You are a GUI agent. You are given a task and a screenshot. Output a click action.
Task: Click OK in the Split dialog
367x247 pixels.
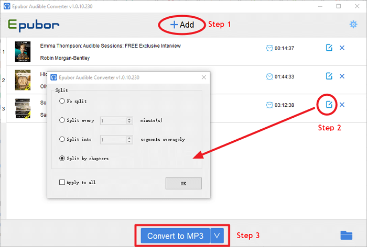click(183, 184)
